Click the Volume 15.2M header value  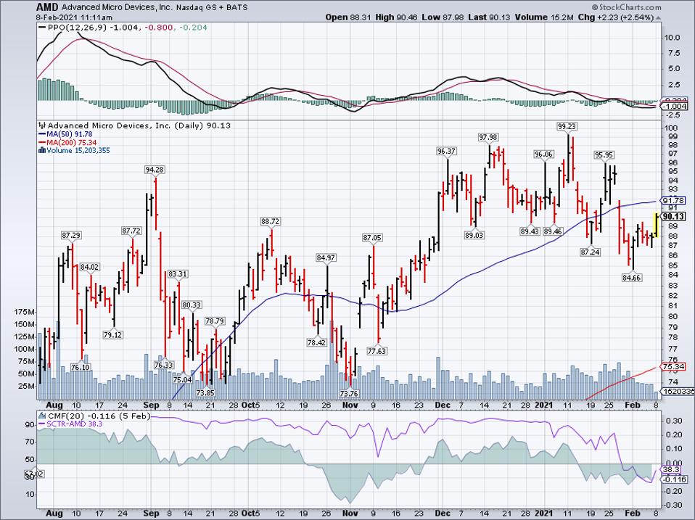[x=545, y=17]
